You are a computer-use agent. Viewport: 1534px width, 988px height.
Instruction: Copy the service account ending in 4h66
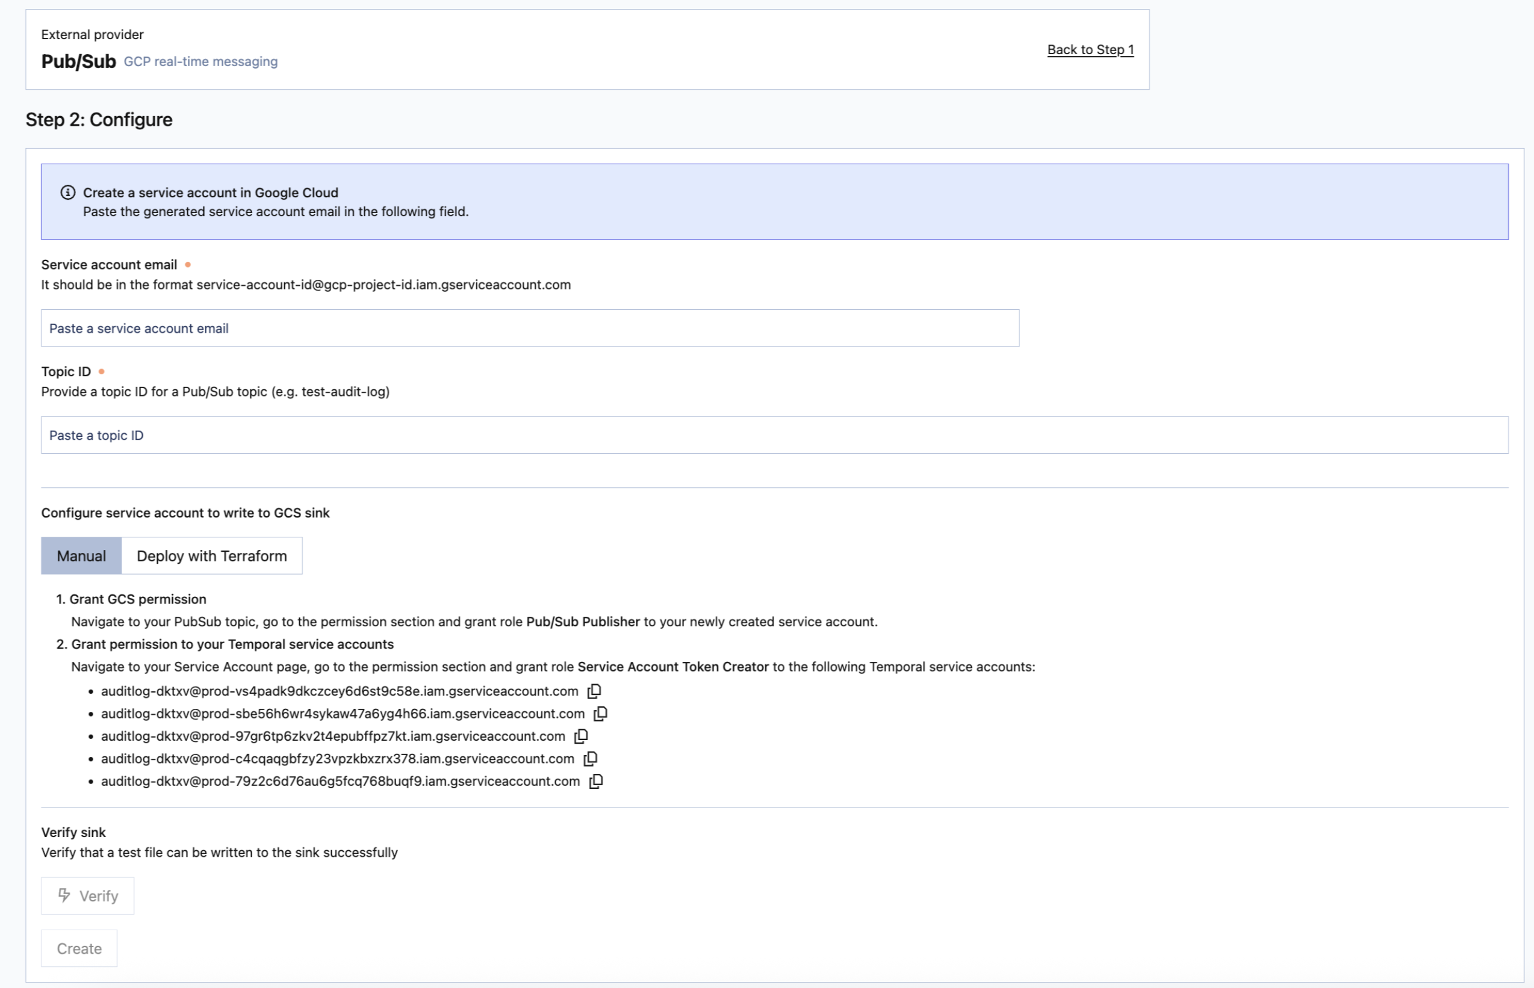point(601,714)
